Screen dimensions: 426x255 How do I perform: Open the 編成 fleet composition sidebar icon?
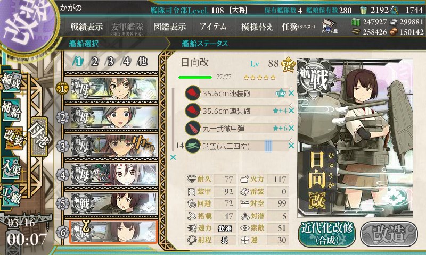tap(11, 81)
